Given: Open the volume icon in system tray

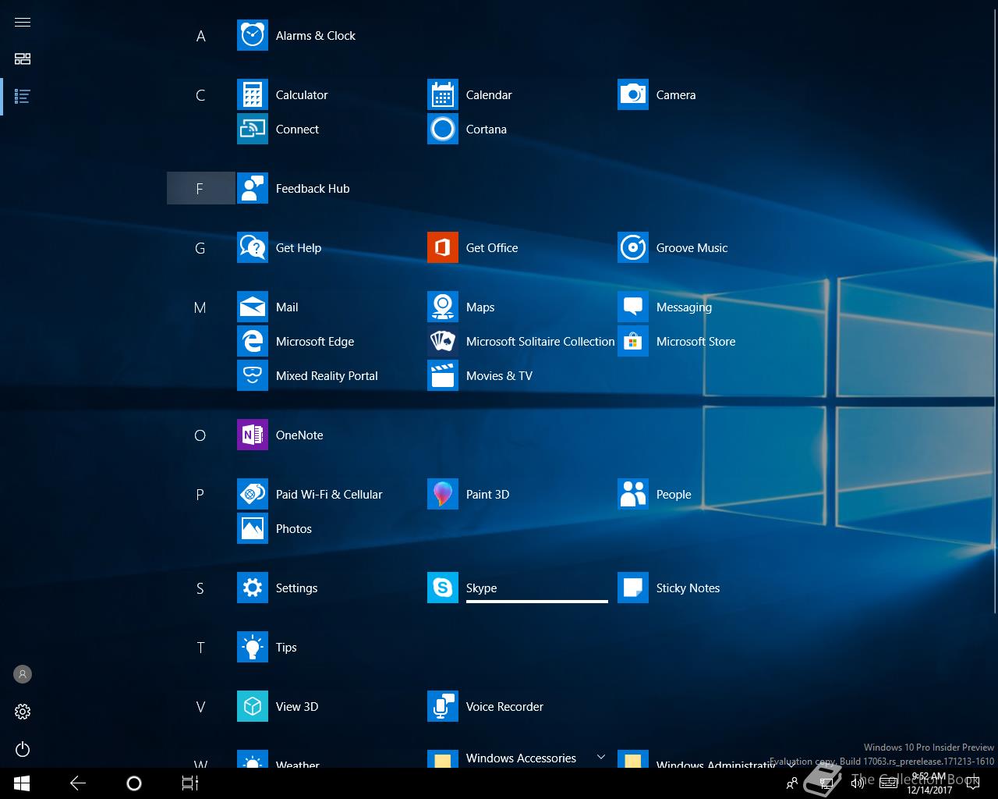Looking at the screenshot, I should tap(858, 783).
